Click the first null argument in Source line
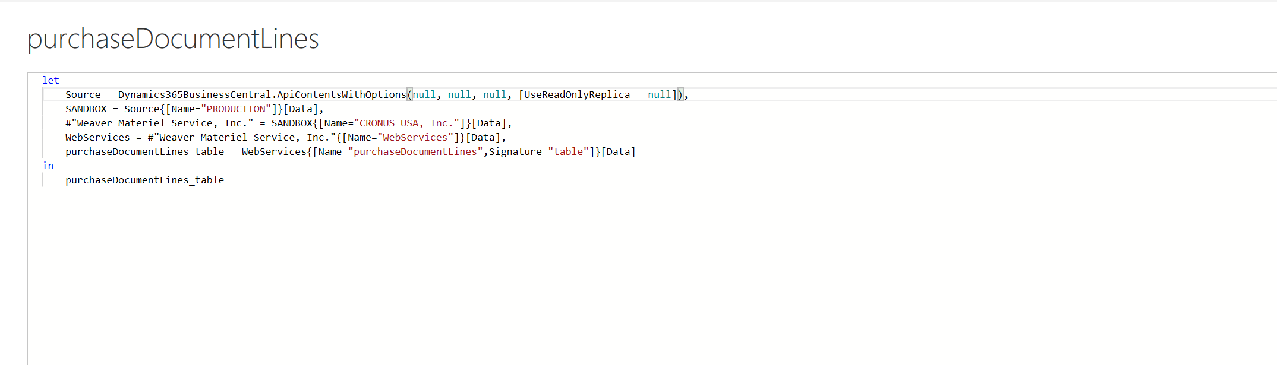 [424, 94]
